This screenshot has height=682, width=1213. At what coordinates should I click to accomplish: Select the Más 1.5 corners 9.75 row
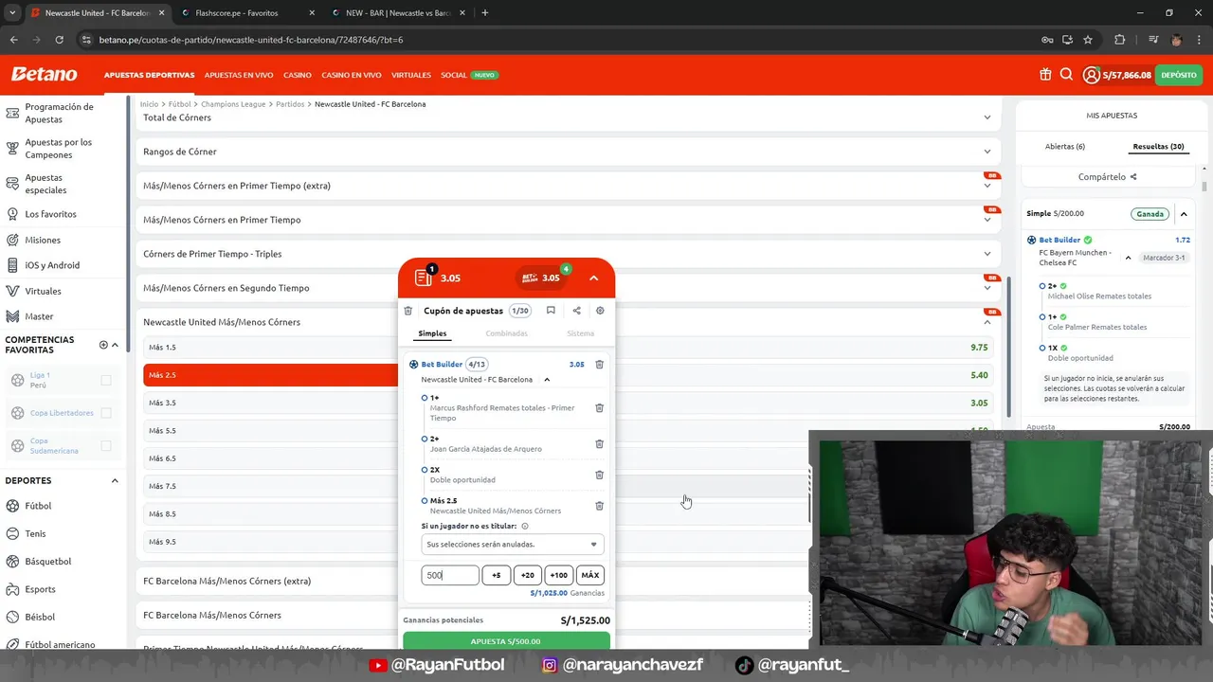pyautogui.click(x=569, y=348)
